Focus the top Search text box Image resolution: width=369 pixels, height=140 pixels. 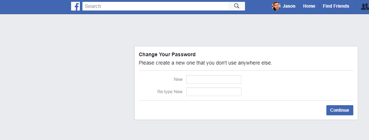tap(155, 6)
